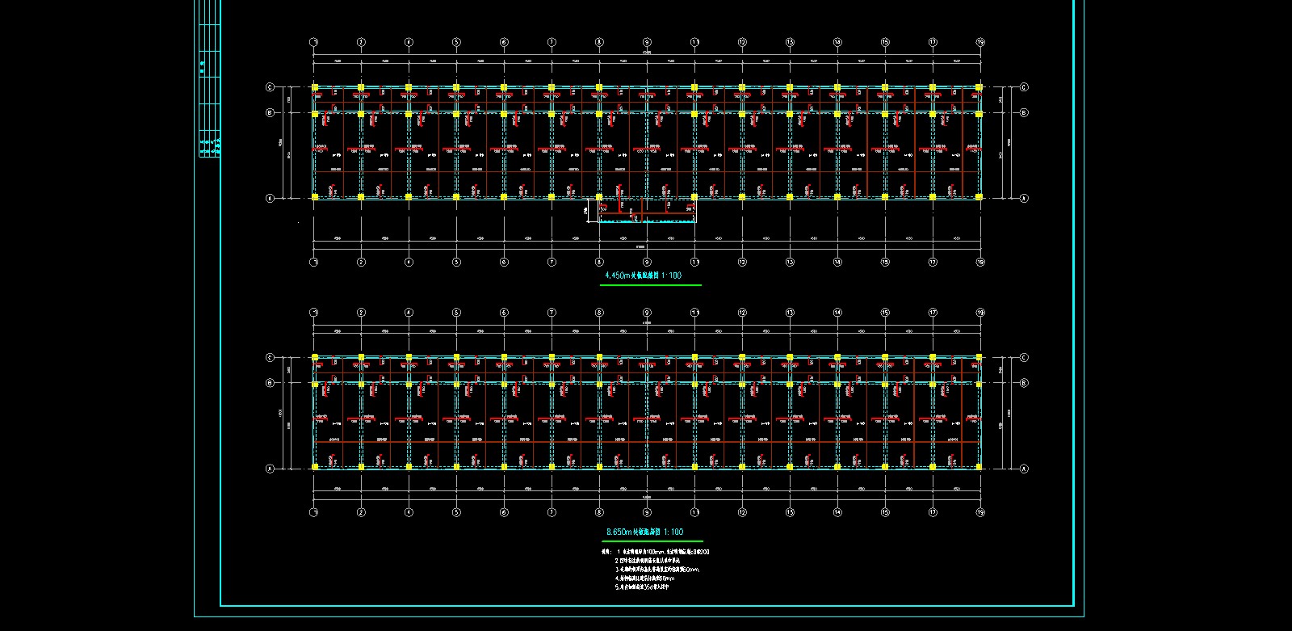The height and width of the screenshot is (631, 1292).
Task: Click axis bubble A right of 8.650m plan
Action: click(1024, 469)
